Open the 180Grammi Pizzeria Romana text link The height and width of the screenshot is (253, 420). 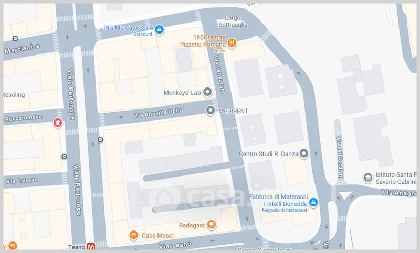(x=203, y=41)
